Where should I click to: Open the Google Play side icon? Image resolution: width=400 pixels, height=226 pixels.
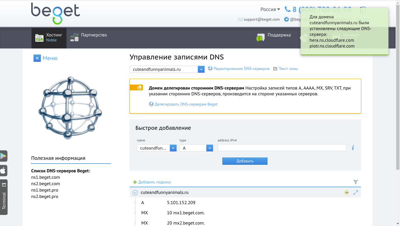[x=4, y=156]
